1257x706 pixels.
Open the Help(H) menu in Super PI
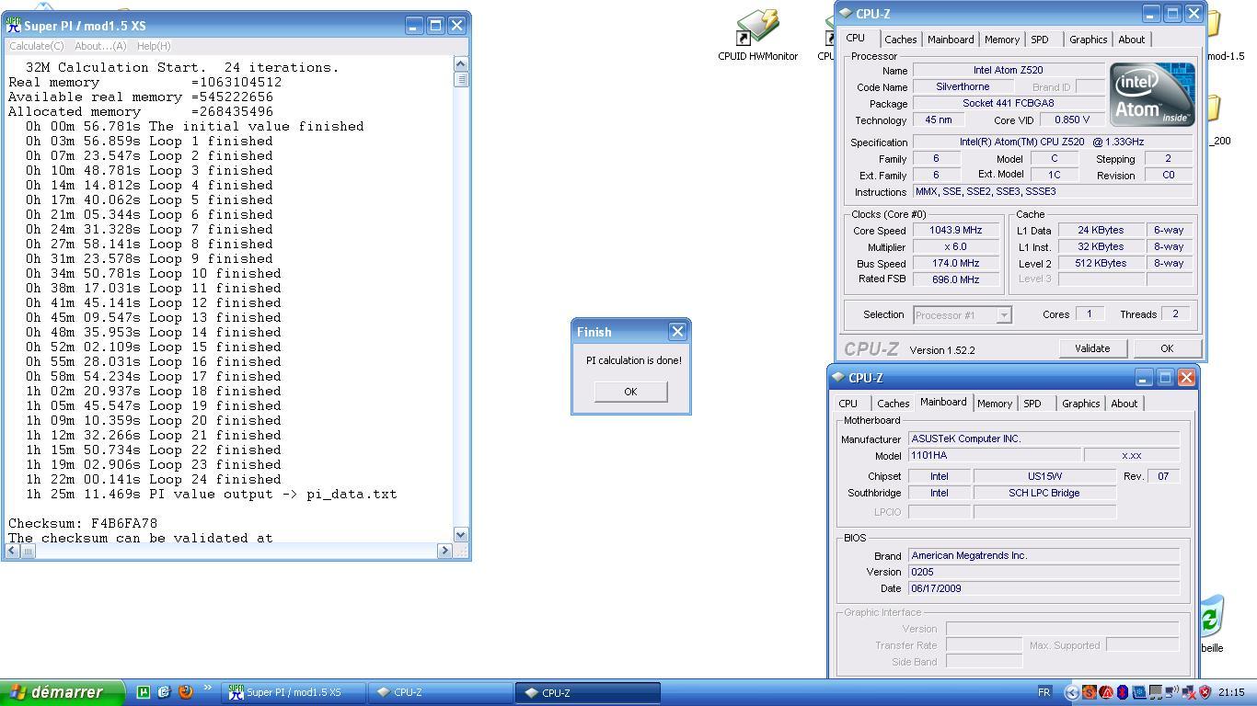[x=154, y=46]
